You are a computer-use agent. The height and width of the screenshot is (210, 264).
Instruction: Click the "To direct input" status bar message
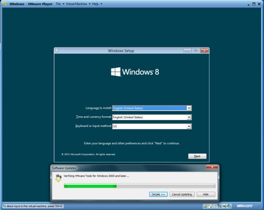(x=33, y=206)
